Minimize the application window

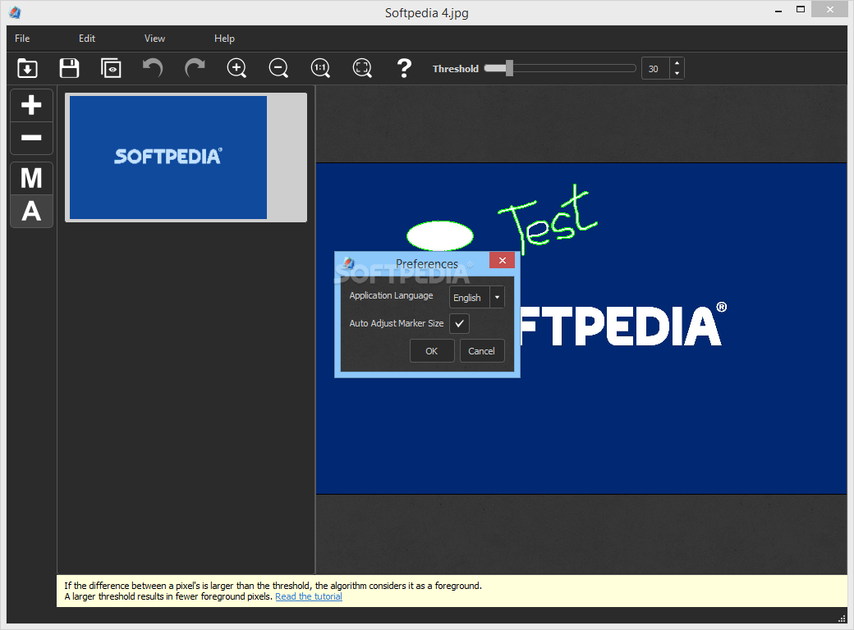pyautogui.click(x=778, y=11)
